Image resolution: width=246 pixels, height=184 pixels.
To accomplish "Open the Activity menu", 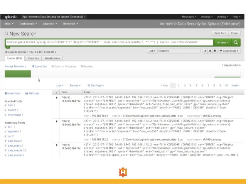I will coord(222,17).
